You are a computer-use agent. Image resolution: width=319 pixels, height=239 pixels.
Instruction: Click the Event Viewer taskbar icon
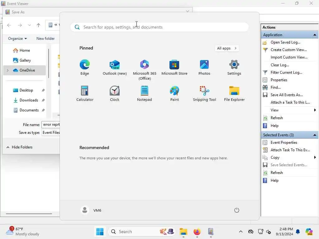(x=211, y=232)
